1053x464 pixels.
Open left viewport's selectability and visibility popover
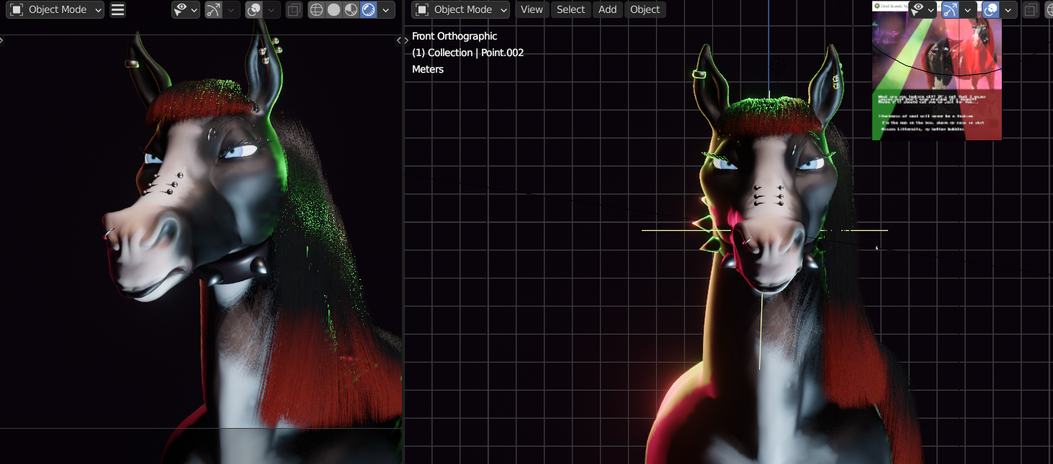185,9
